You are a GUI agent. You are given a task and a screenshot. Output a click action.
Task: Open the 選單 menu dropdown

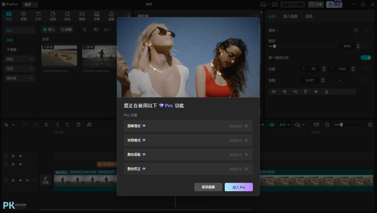click(x=30, y=4)
